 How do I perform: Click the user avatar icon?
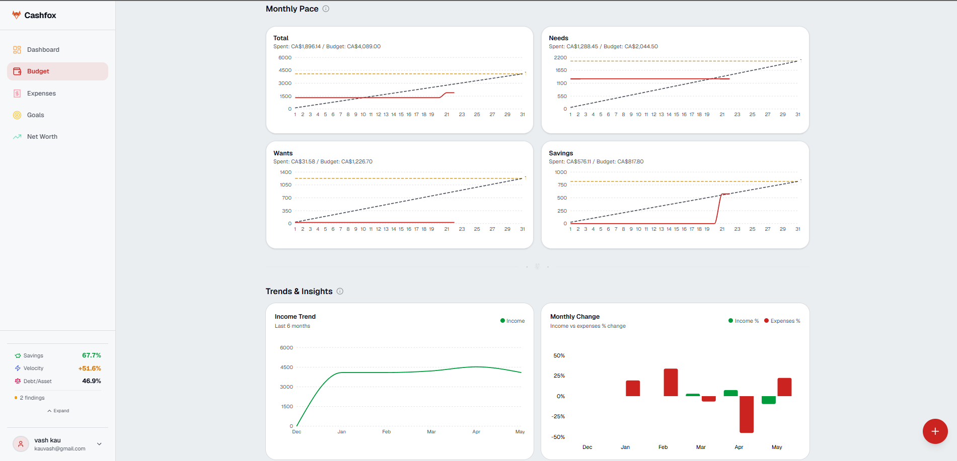[x=21, y=444]
